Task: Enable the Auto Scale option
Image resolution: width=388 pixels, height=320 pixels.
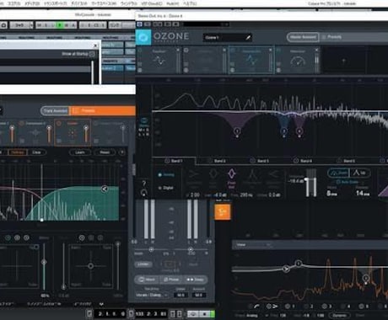Action: pos(347,182)
